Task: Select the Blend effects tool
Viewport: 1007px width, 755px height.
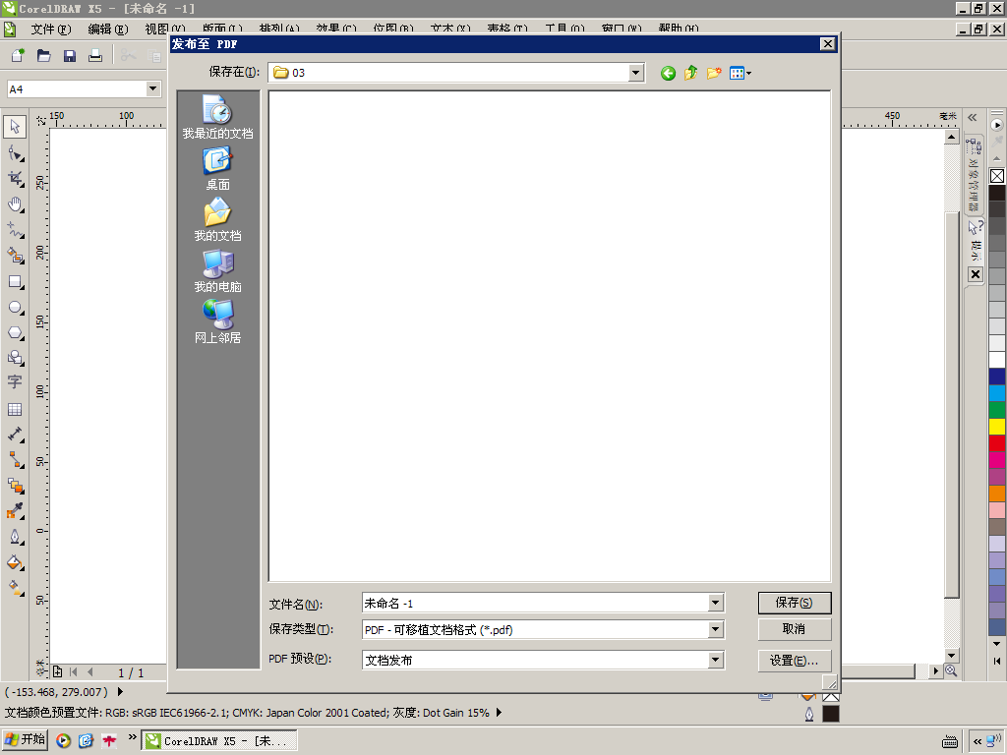Action: click(16, 486)
